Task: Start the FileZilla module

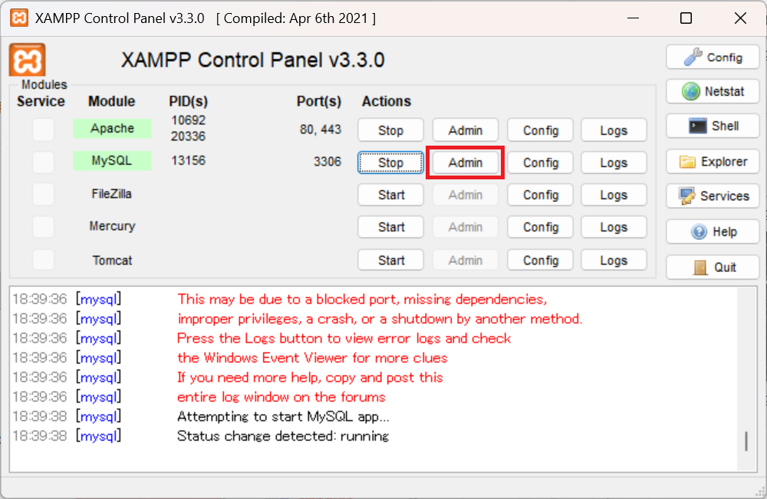Action: tap(390, 195)
